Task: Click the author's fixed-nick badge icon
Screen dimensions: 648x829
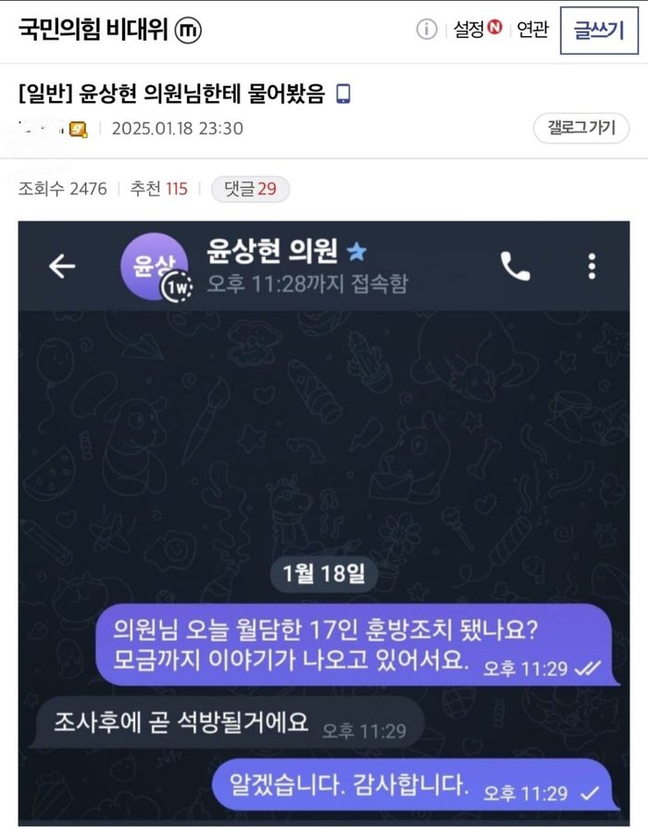Action: [x=79, y=129]
